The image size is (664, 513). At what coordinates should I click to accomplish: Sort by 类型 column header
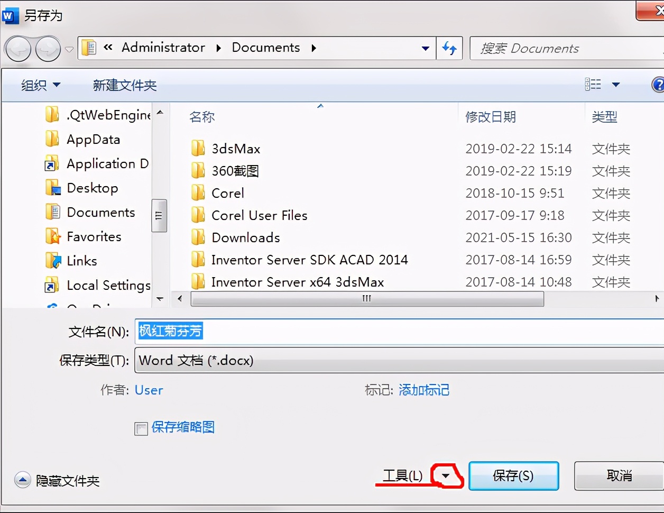pos(604,117)
